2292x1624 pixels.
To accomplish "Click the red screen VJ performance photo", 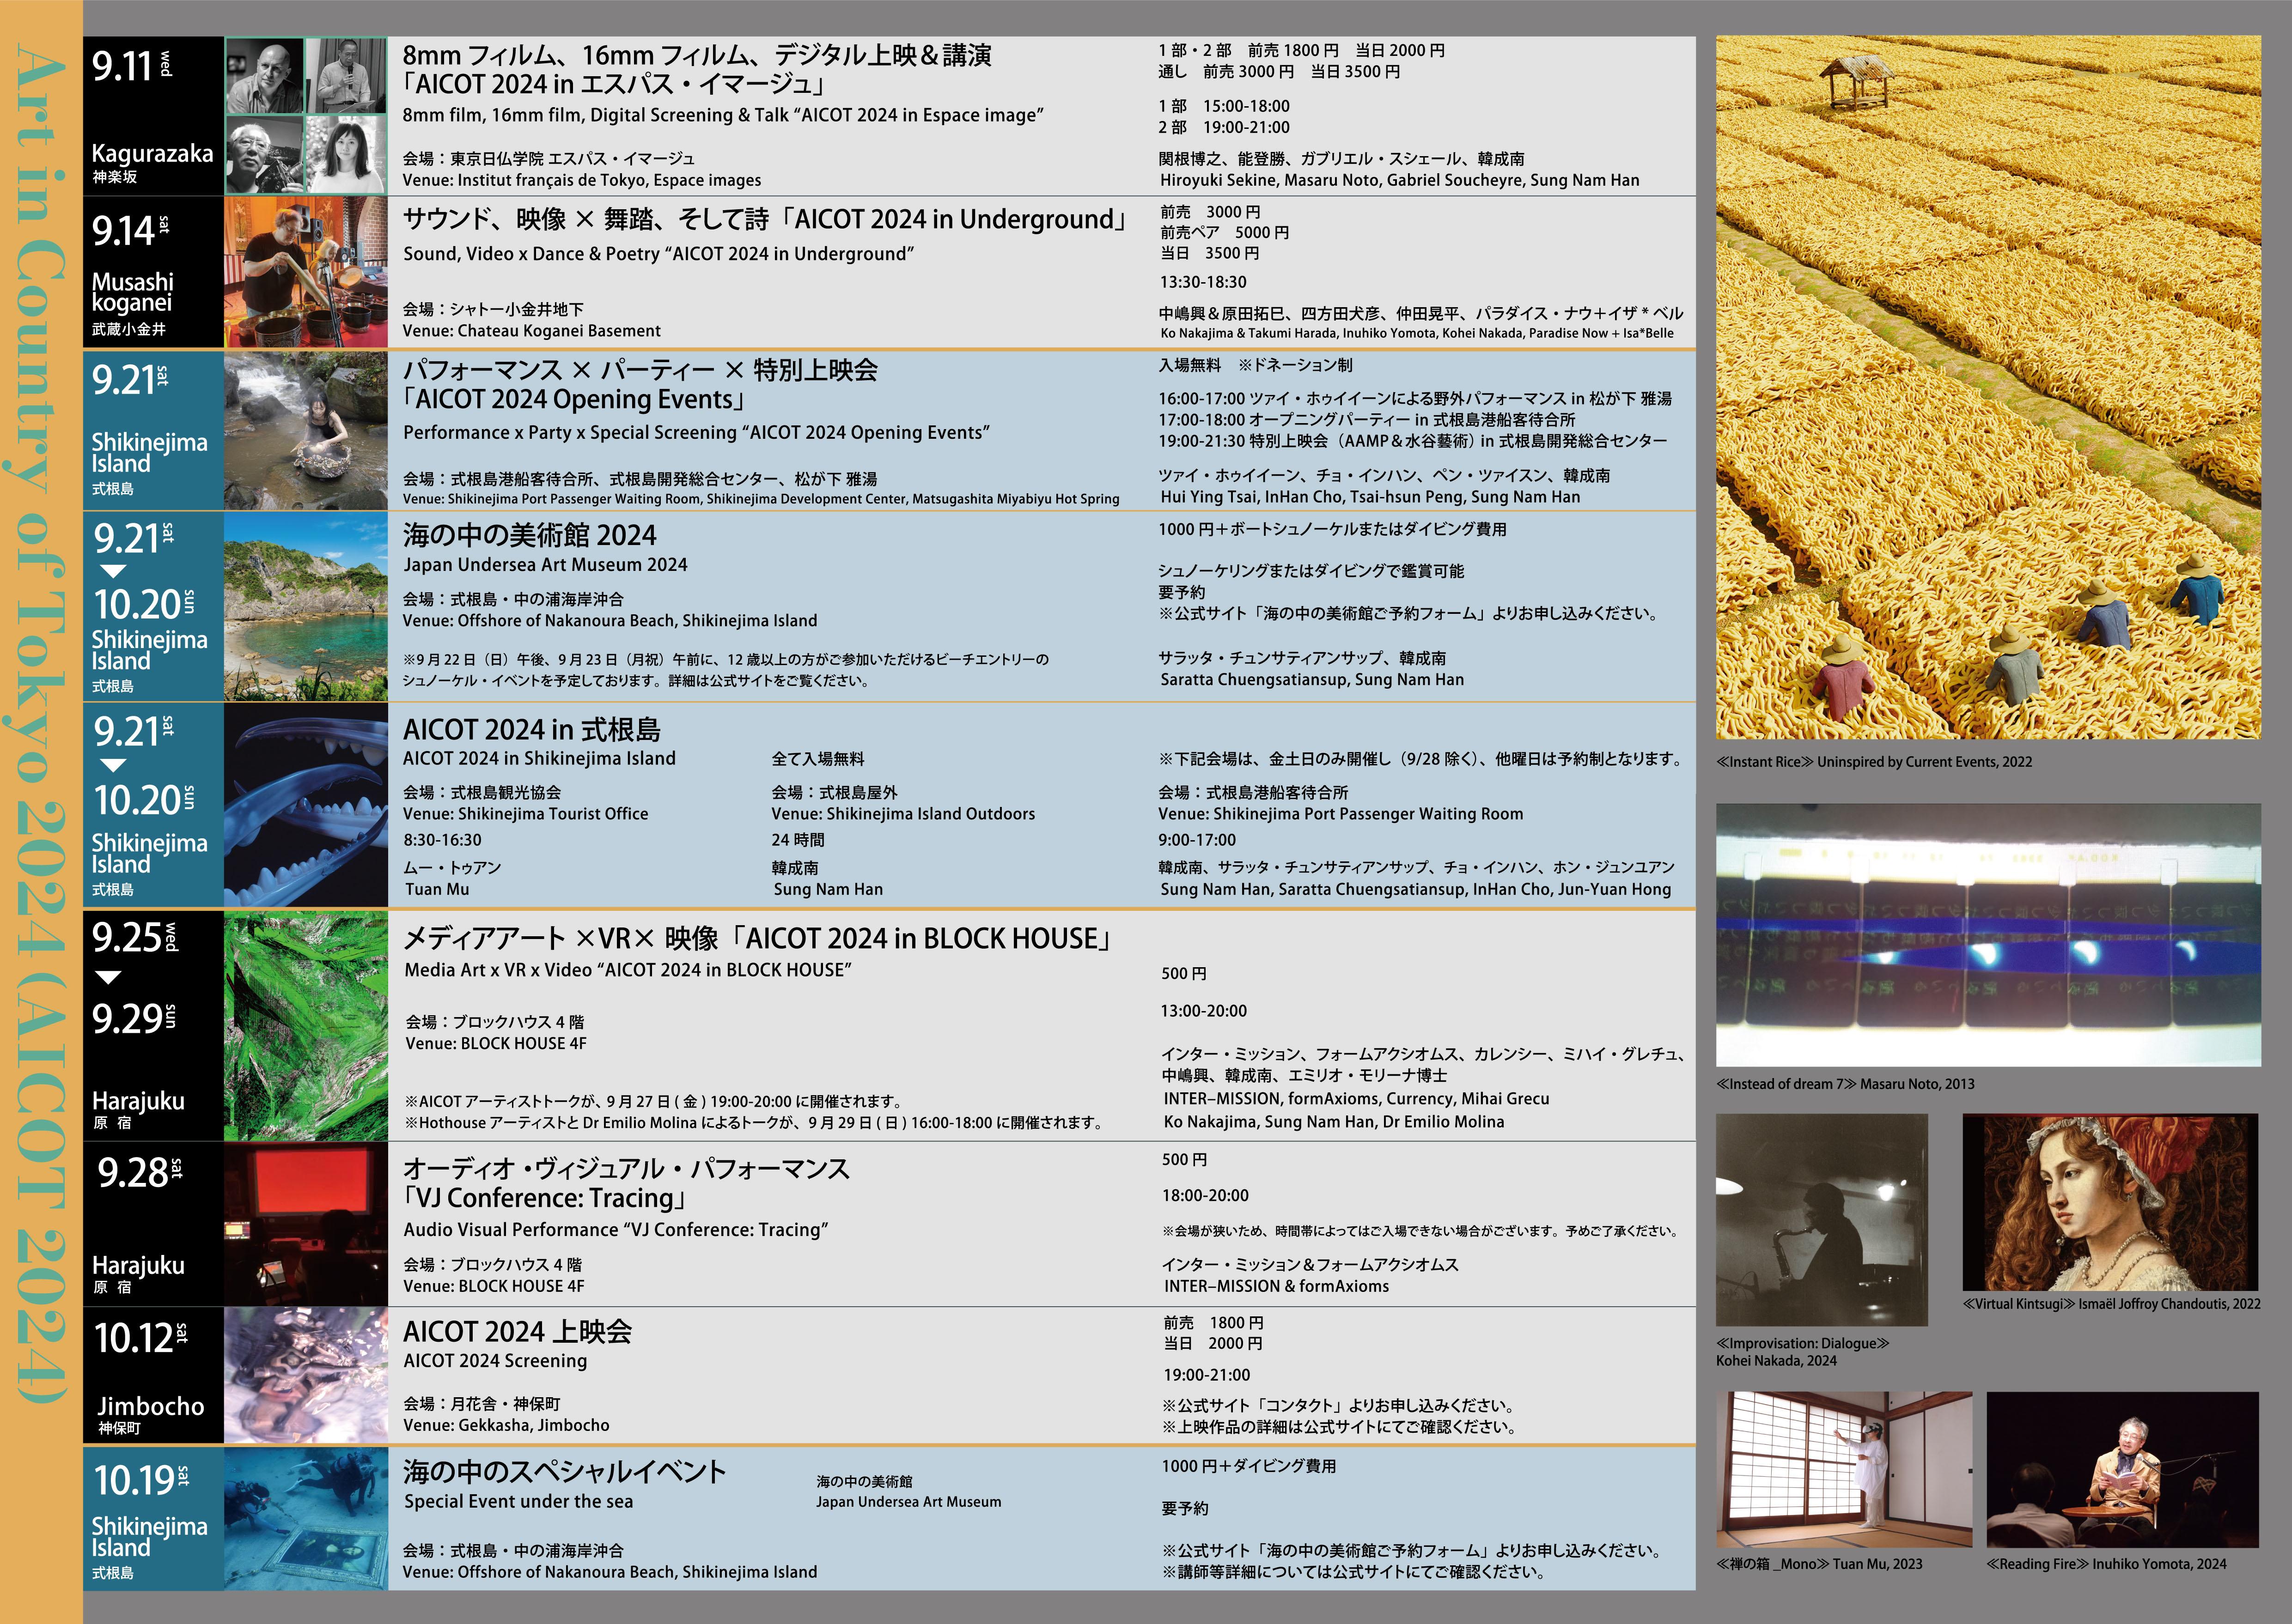I will tap(305, 1223).
